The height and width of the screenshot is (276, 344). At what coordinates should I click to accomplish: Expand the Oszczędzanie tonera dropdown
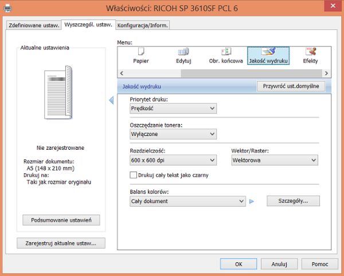(x=173, y=134)
